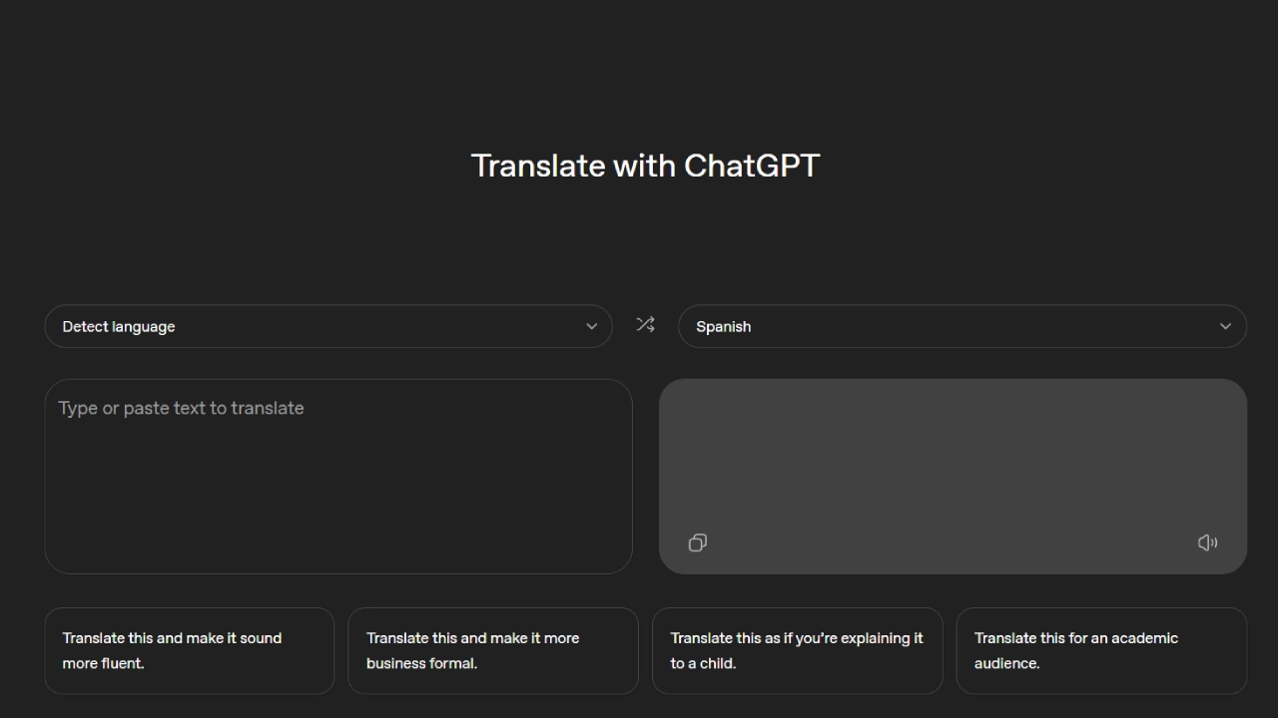Open the Spanish target language selector
The height and width of the screenshot is (718, 1278).
tap(961, 326)
